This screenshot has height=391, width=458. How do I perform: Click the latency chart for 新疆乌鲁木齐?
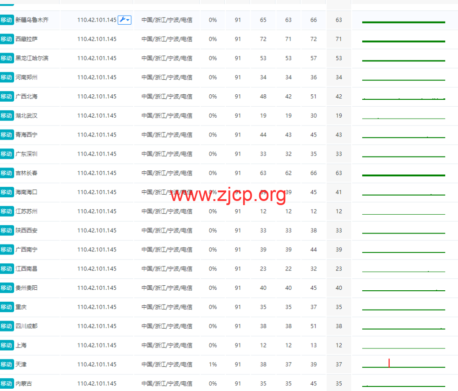tap(403, 22)
